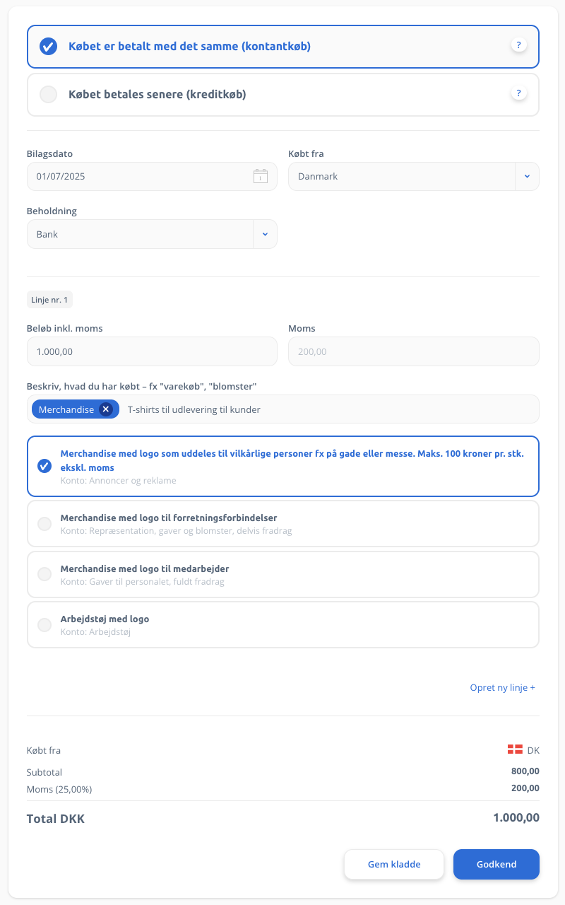Screen dimensions: 565x905
Task: Remove the Merchandise tag with X icon
Action: (106, 409)
